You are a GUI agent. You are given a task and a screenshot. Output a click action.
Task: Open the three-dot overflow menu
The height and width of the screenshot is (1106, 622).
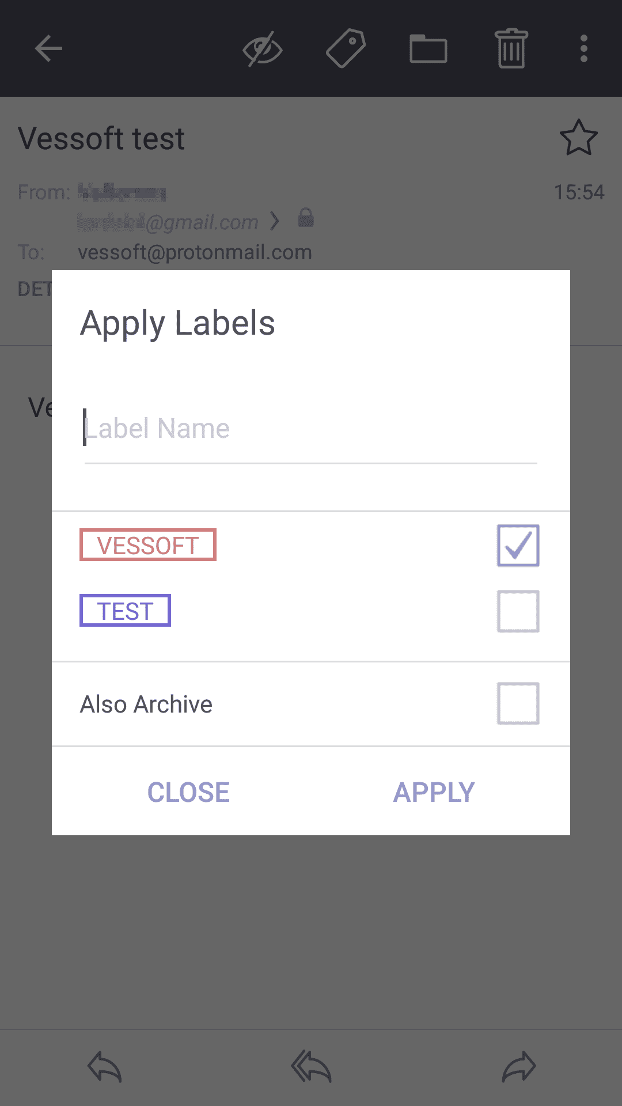tap(584, 48)
